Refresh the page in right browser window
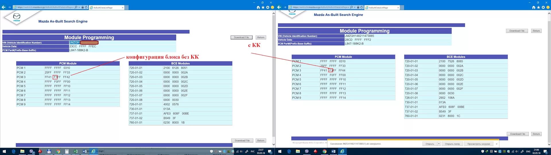 [362, 7]
